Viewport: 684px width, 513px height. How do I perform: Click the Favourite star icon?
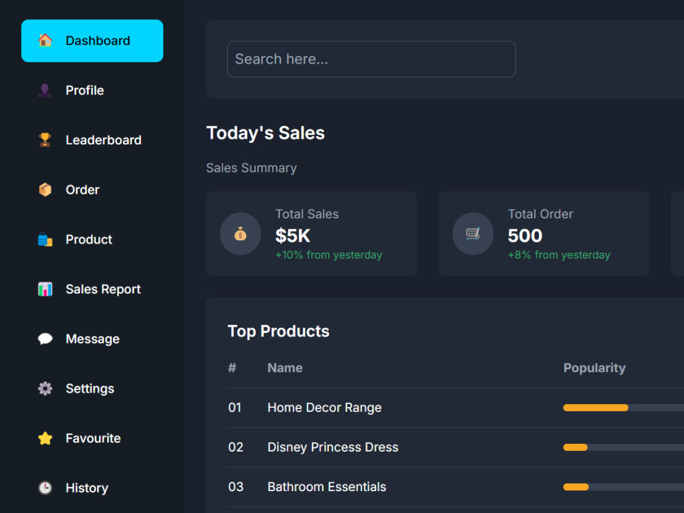click(x=45, y=438)
